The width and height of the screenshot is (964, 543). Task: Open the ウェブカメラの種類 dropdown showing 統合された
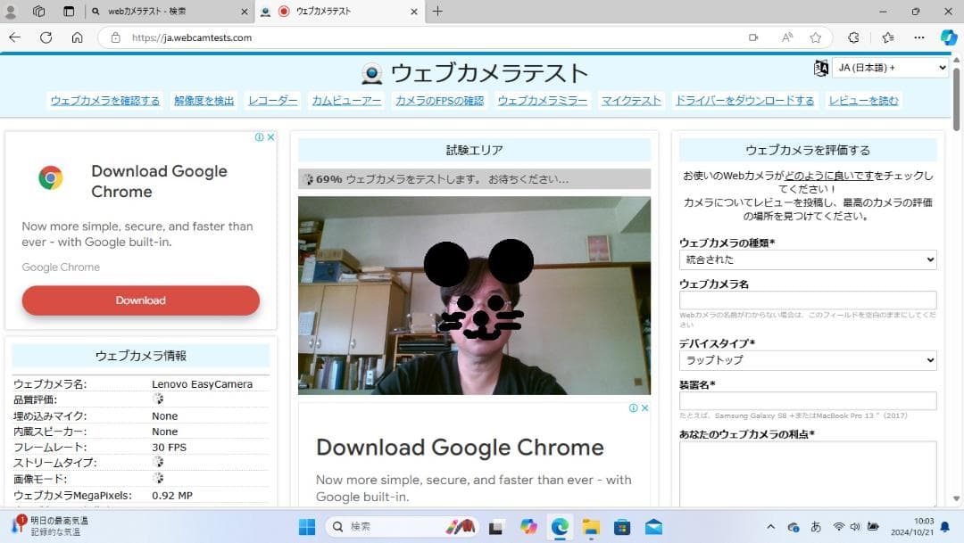[x=808, y=259]
